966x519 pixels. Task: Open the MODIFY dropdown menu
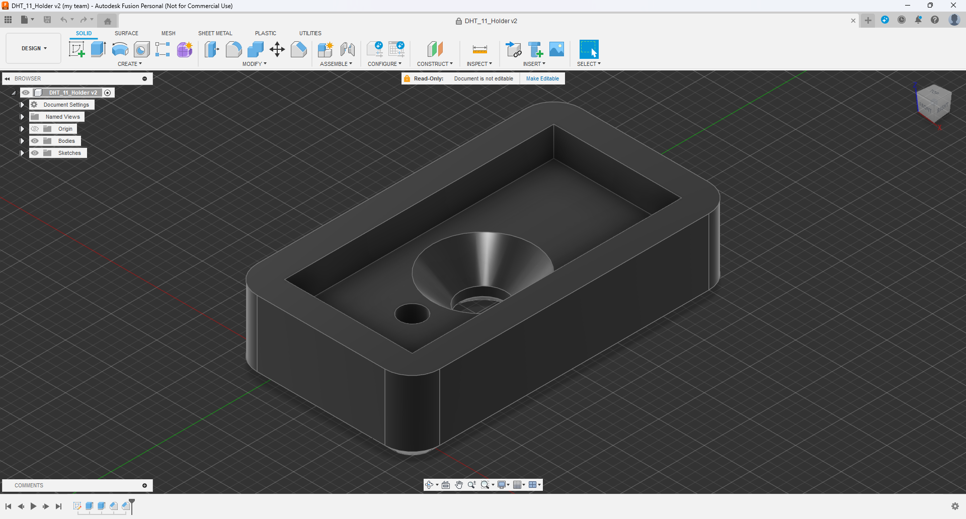pyautogui.click(x=254, y=64)
